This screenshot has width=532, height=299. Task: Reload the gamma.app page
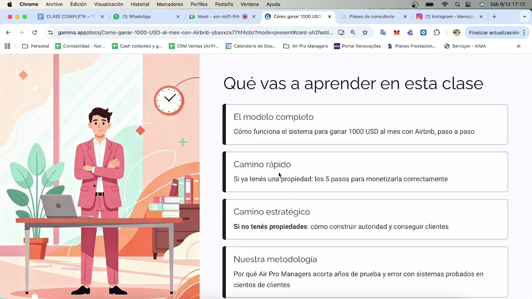coord(34,32)
